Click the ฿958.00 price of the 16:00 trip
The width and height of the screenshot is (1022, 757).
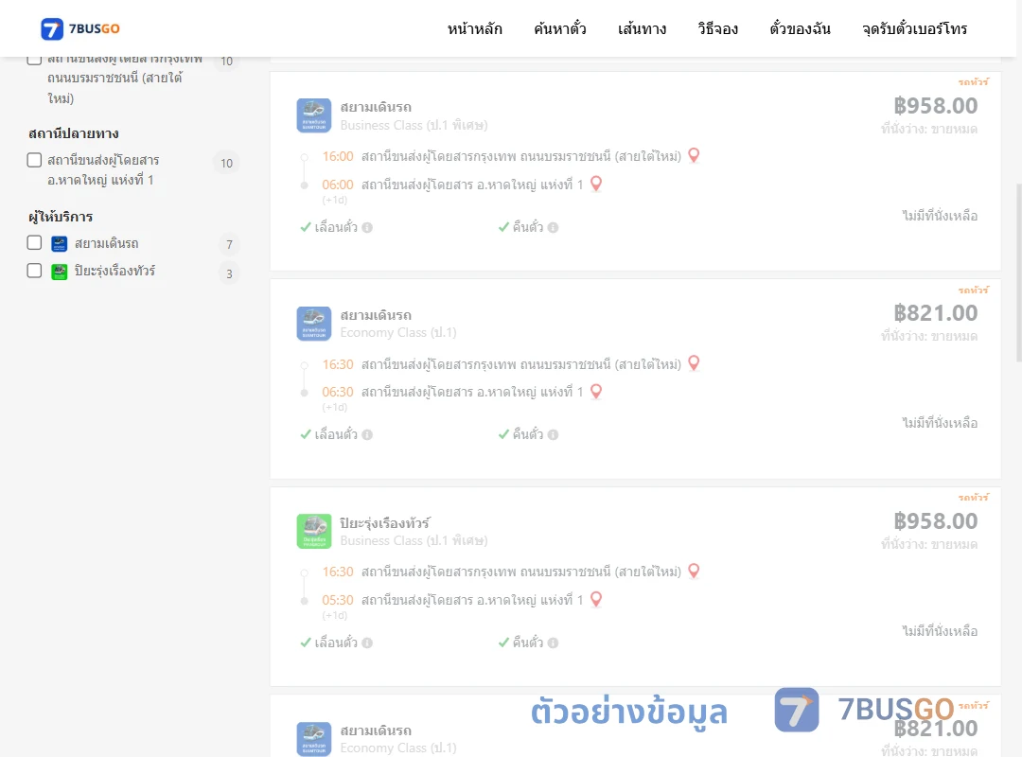point(935,106)
